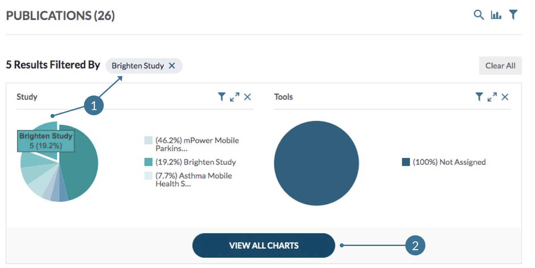
Task: Toggle the bar chart view icon
Action: point(496,15)
